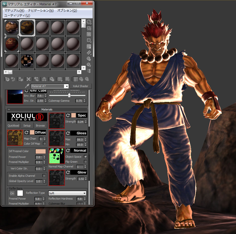Reload the Normal map refresh icon
236x234 pixels.
point(68,150)
